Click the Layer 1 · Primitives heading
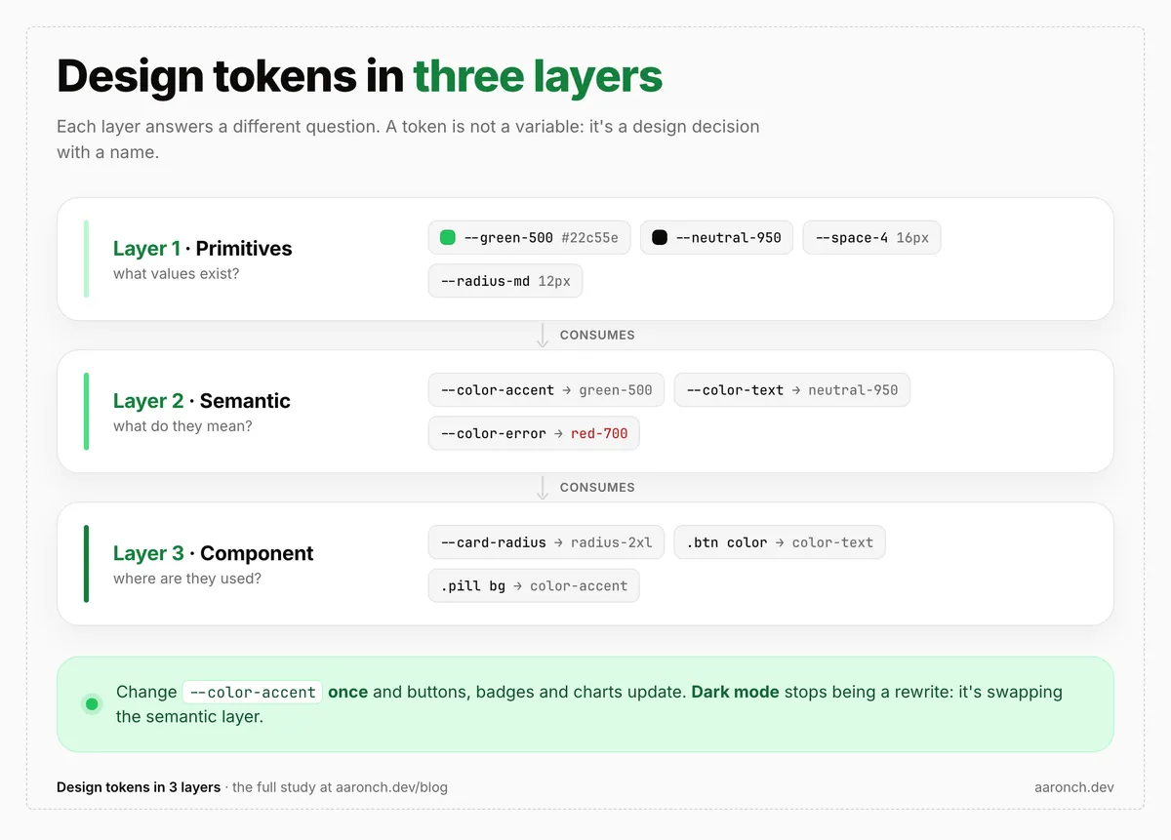1171x840 pixels. click(202, 248)
